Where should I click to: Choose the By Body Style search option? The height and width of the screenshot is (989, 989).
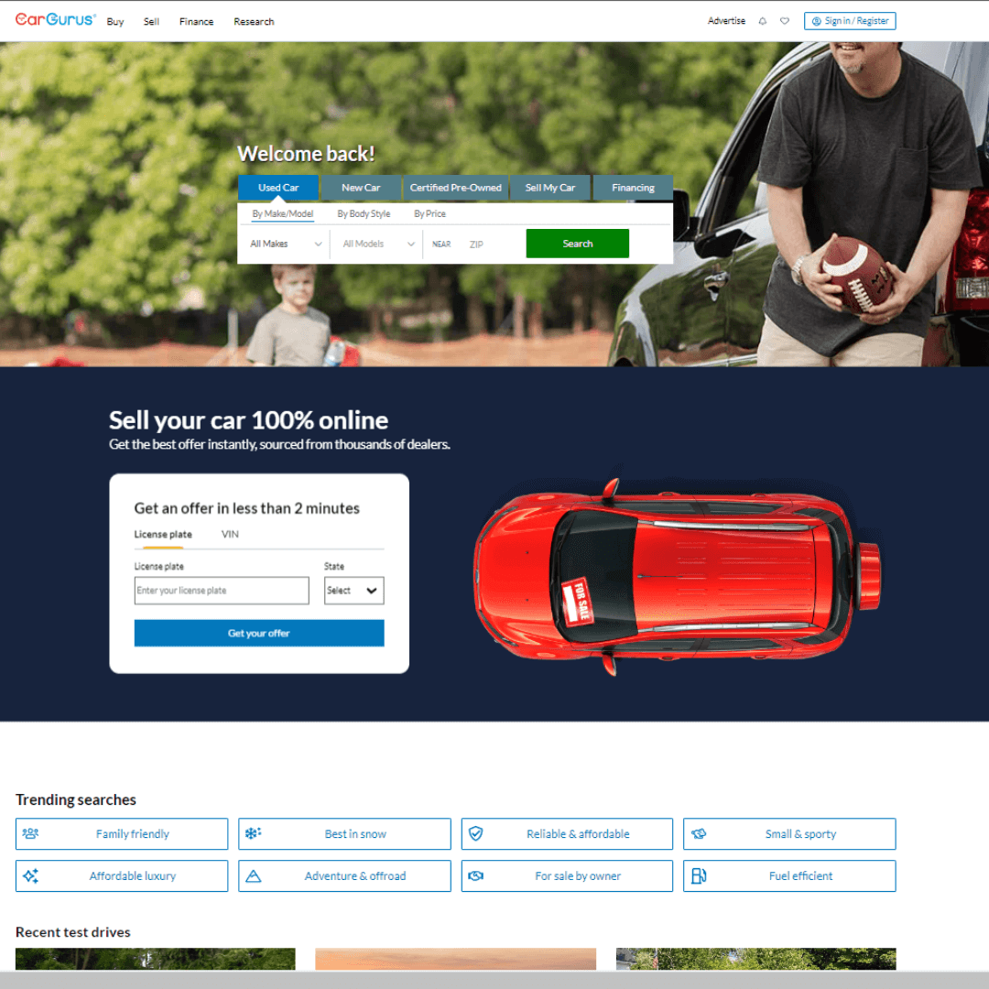(364, 213)
